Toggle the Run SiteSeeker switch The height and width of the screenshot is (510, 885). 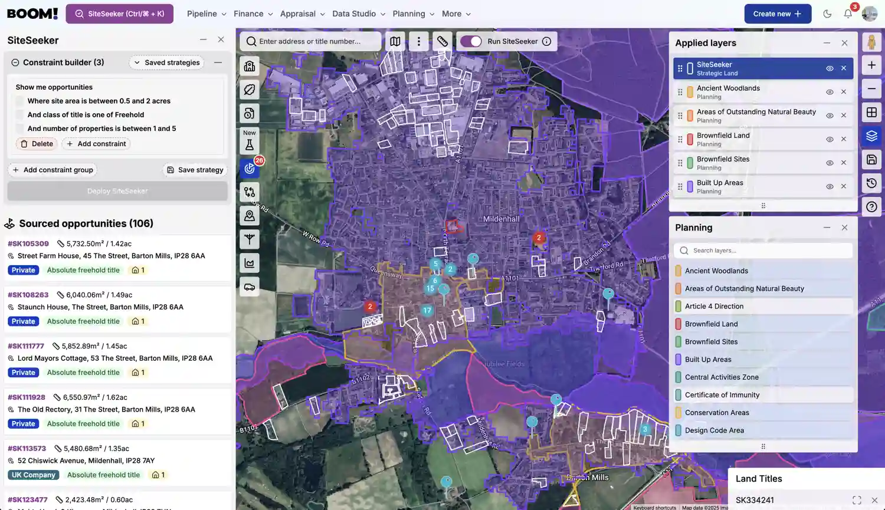coord(471,41)
